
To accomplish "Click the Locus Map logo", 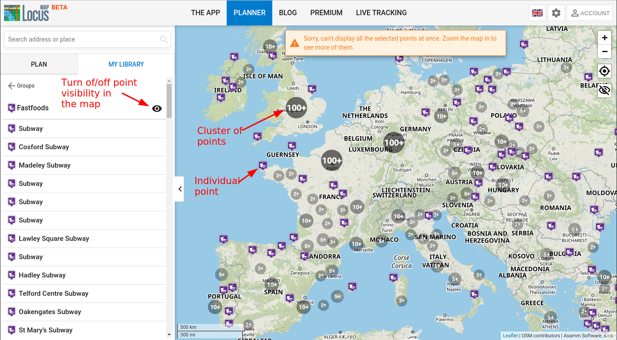I will [x=27, y=13].
